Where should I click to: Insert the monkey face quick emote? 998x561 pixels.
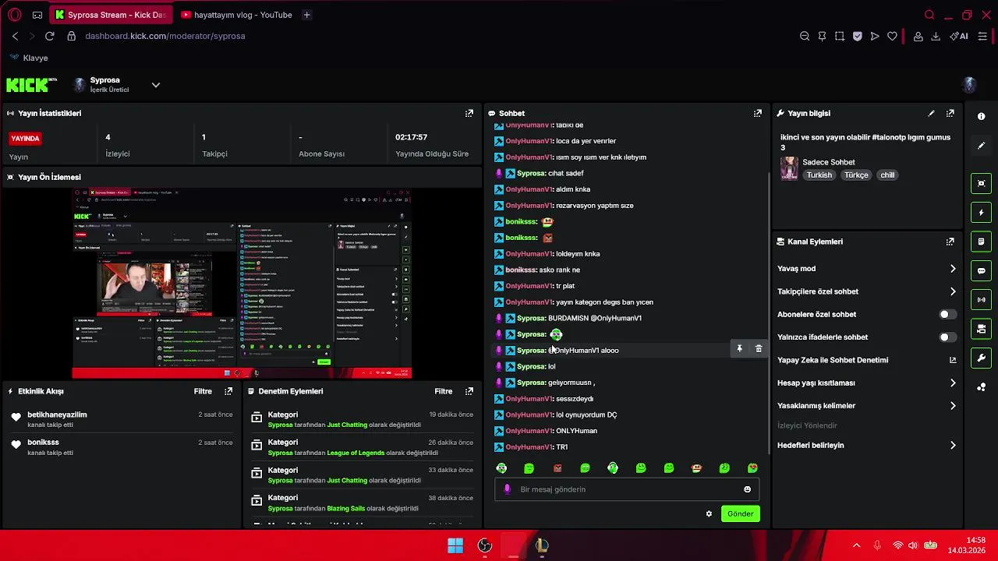696,468
